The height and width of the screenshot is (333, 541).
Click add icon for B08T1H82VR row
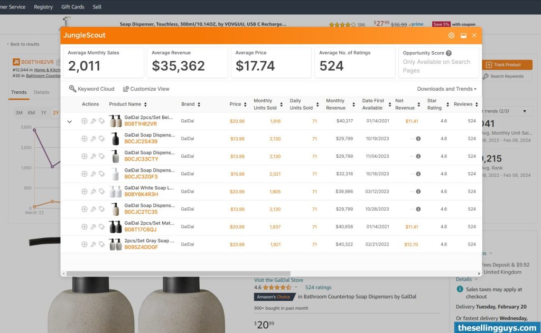[x=84, y=121]
